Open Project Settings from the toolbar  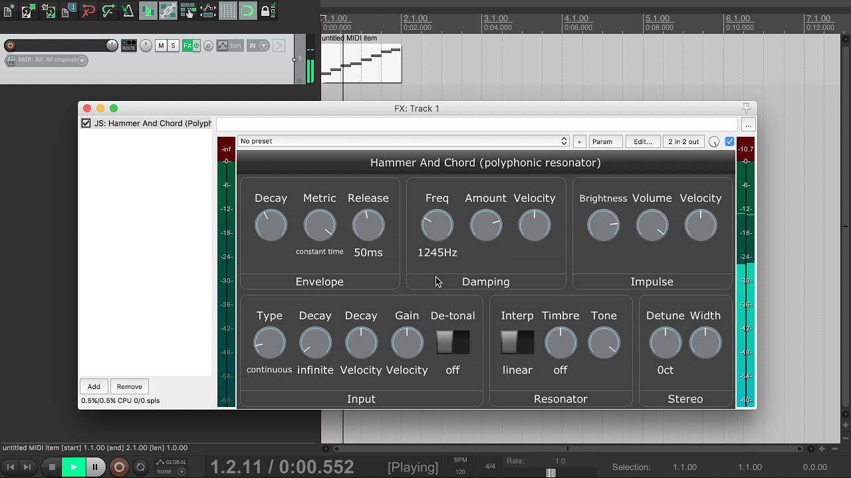point(68,11)
